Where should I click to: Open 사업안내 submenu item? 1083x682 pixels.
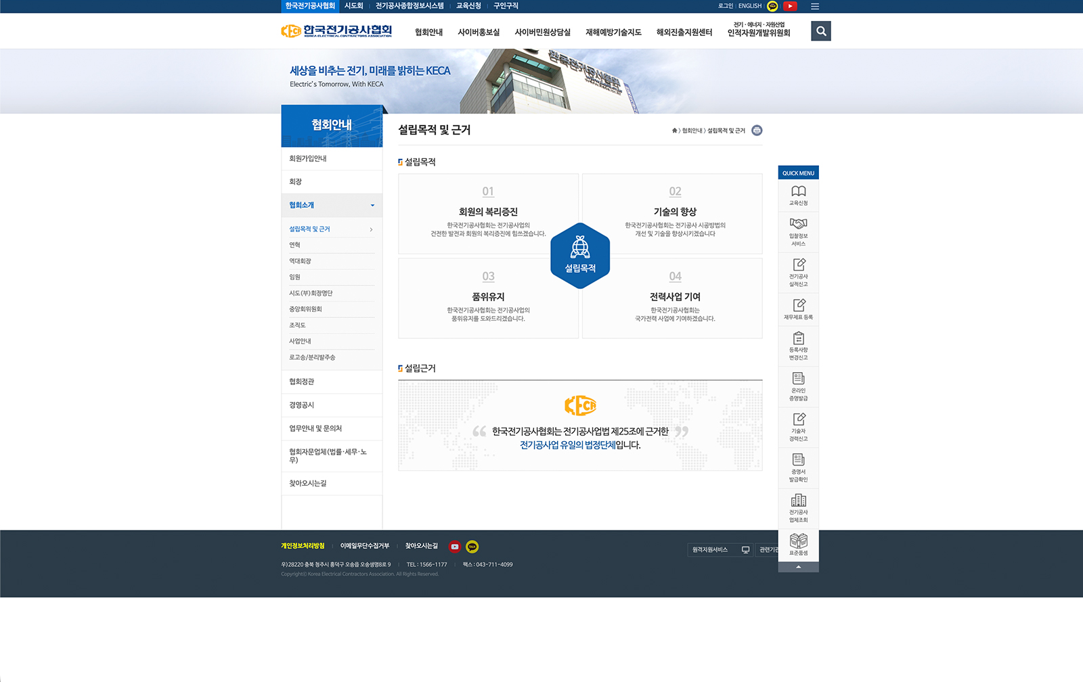pos(332,341)
